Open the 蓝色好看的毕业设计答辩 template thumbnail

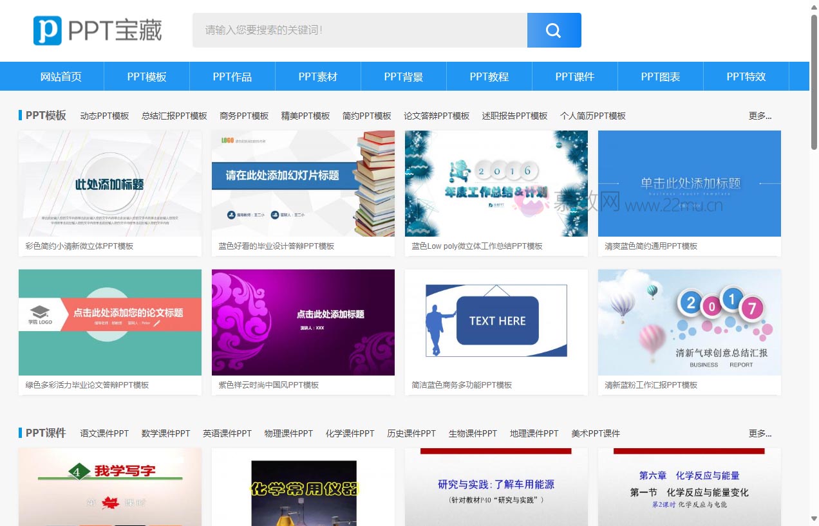[303, 184]
